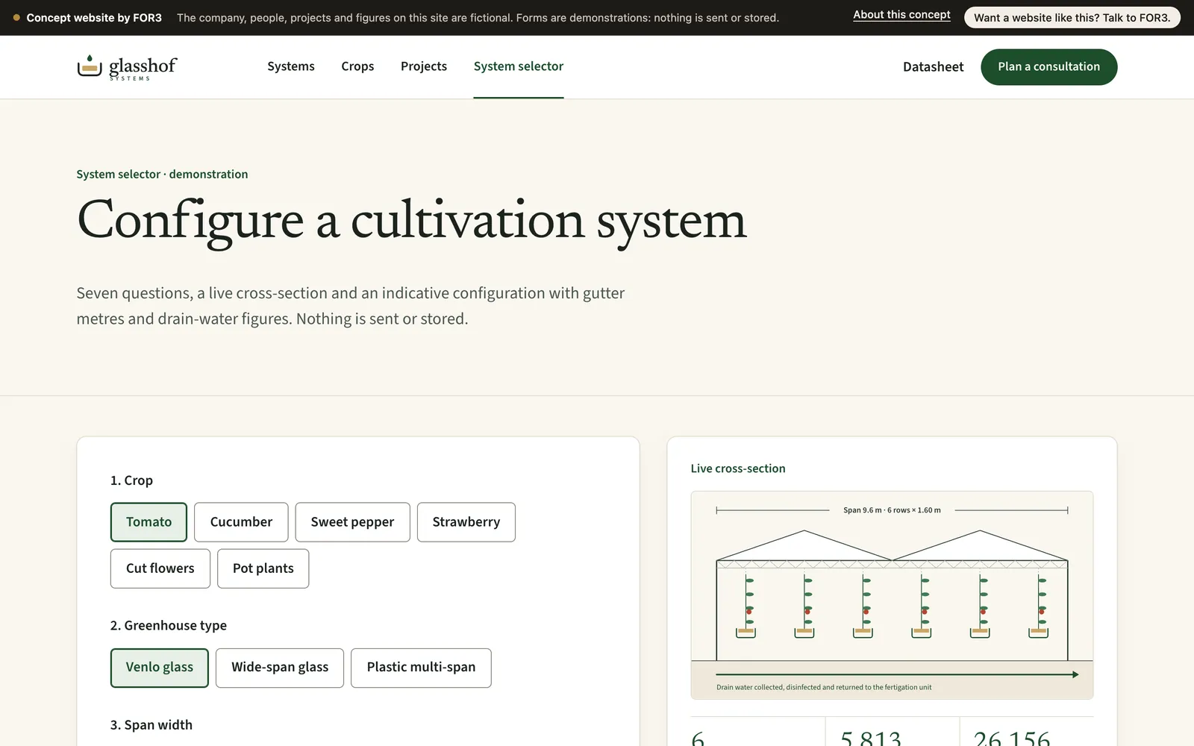
Task: Pick the Plastic multi-span greenhouse type
Action: [x=421, y=668]
